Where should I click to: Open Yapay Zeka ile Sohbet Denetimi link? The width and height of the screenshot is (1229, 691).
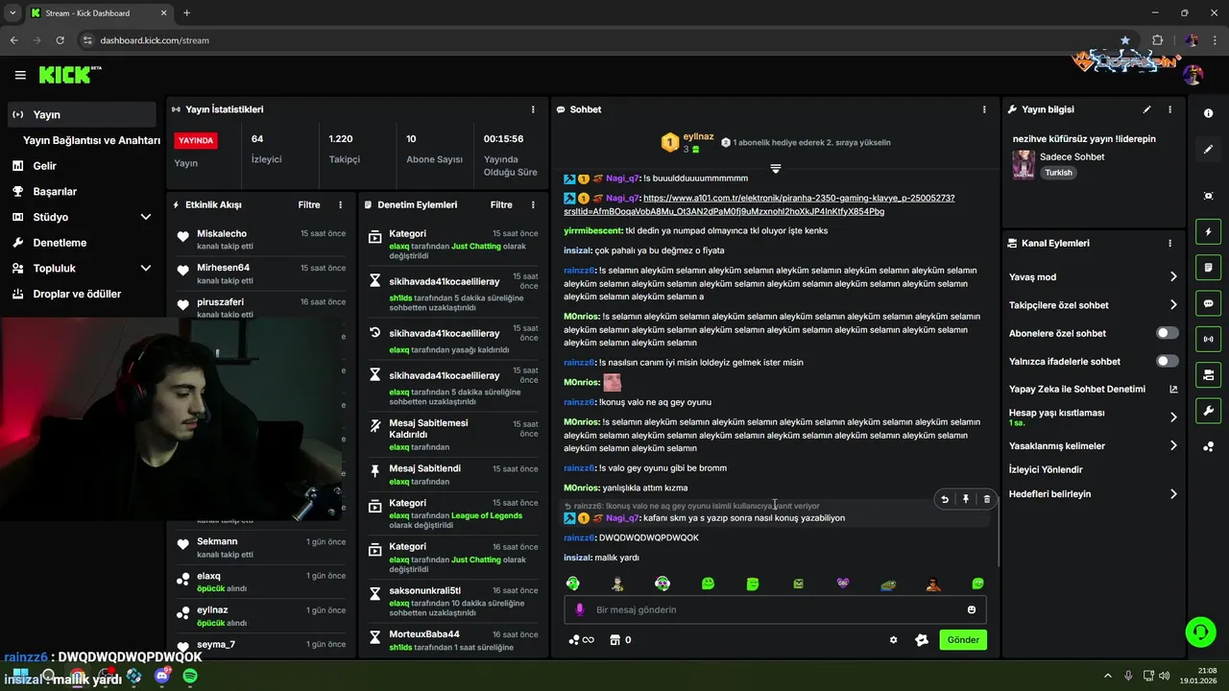pyautogui.click(x=1094, y=390)
